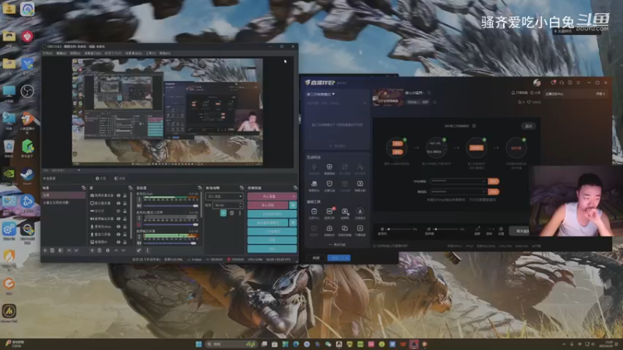Hide the 音频输出采集 source
The image size is (623, 350).
pyautogui.click(x=118, y=219)
